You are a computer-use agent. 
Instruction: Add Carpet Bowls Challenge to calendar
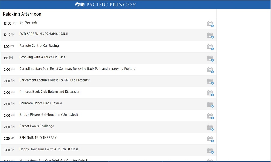[x=210, y=127]
